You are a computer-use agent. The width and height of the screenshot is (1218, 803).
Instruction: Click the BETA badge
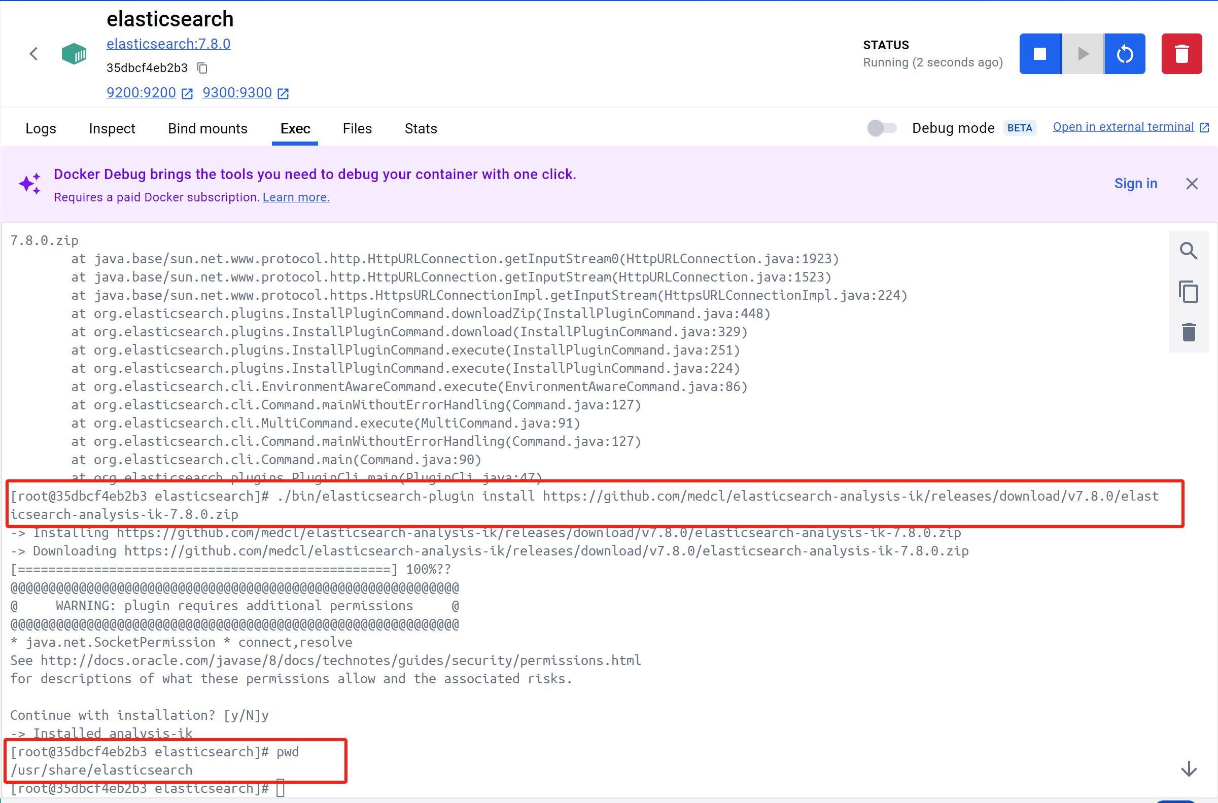tap(1019, 128)
